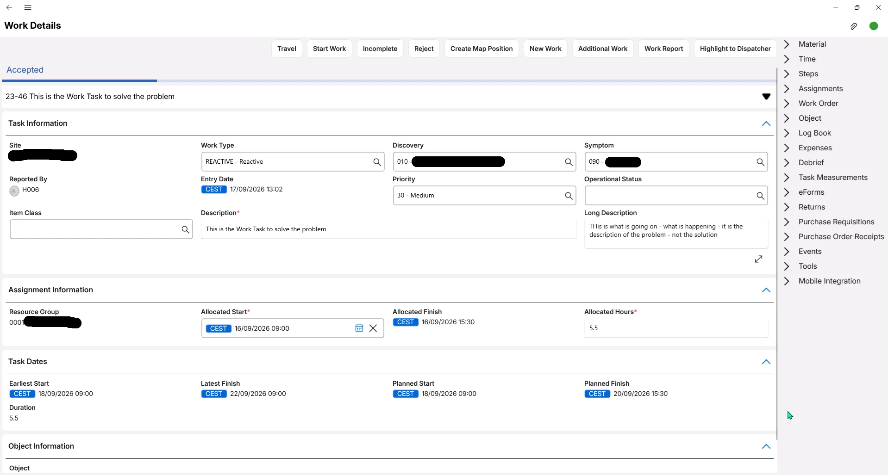
Task: Collapse the Task Dates section
Action: coord(766,362)
